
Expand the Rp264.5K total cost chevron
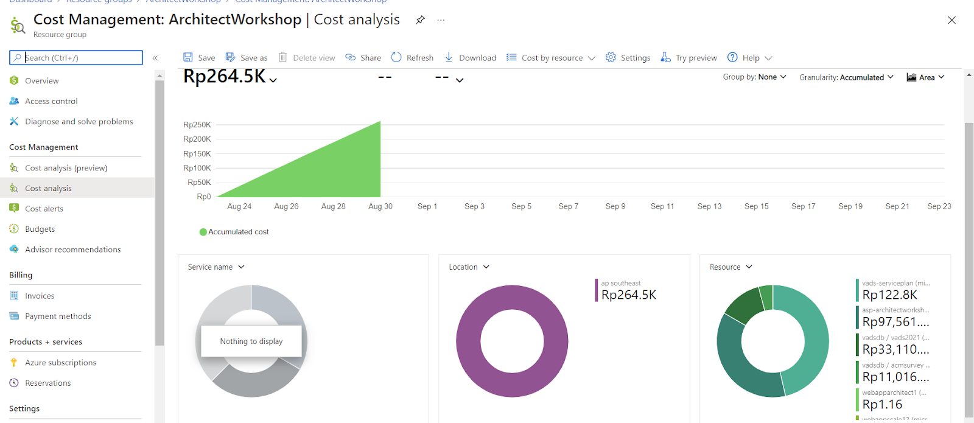pos(273,80)
